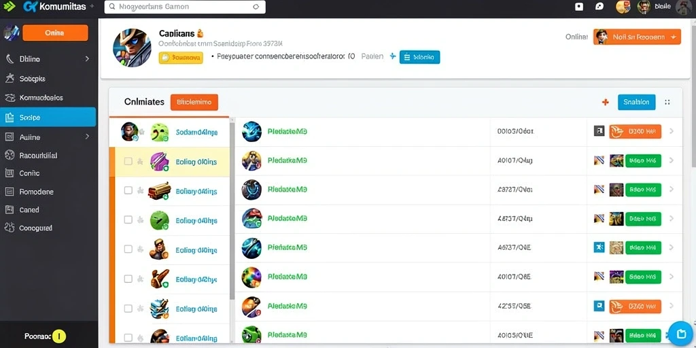The image size is (696, 348).
Task: Expand the Dhline sidebar chevron
Action: 87,58
